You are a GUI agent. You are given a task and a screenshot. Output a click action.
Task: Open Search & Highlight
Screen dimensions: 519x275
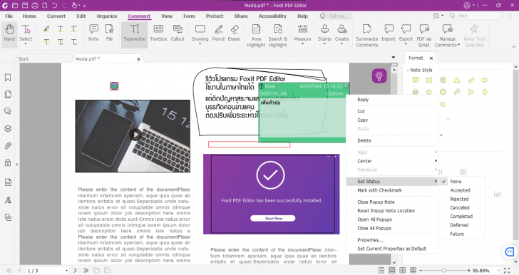[x=278, y=36]
